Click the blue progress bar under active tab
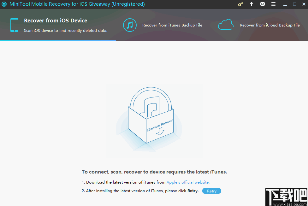This screenshot has height=206, width=308. tap(58, 41)
